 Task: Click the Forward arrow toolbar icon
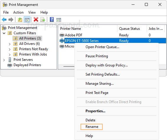point(11,19)
